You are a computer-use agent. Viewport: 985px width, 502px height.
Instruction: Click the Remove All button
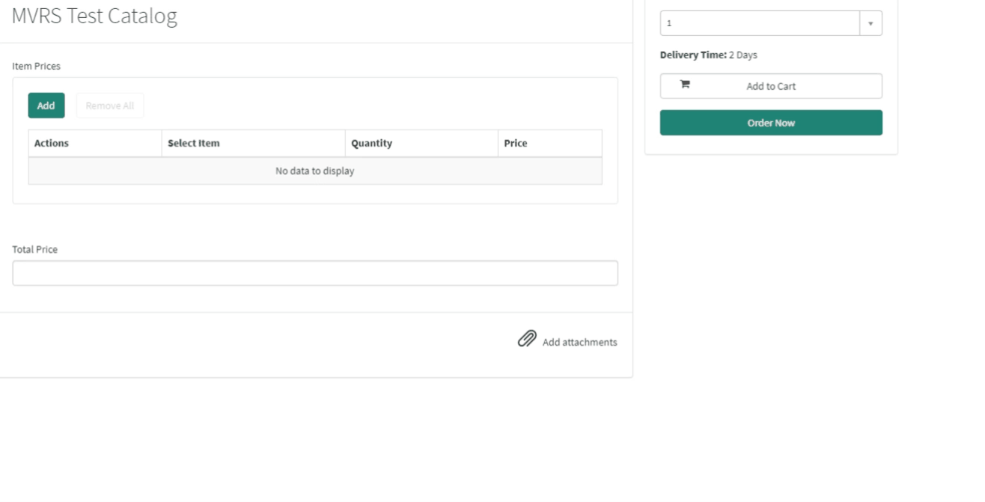pos(109,105)
